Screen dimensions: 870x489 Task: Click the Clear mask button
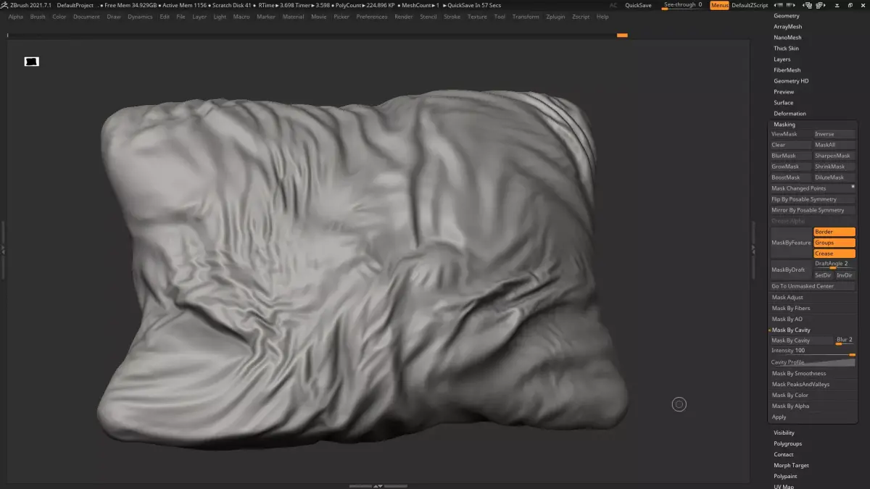[790, 145]
